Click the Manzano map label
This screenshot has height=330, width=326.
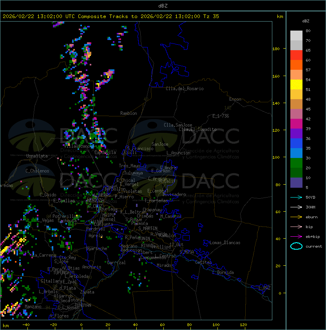[33, 306]
